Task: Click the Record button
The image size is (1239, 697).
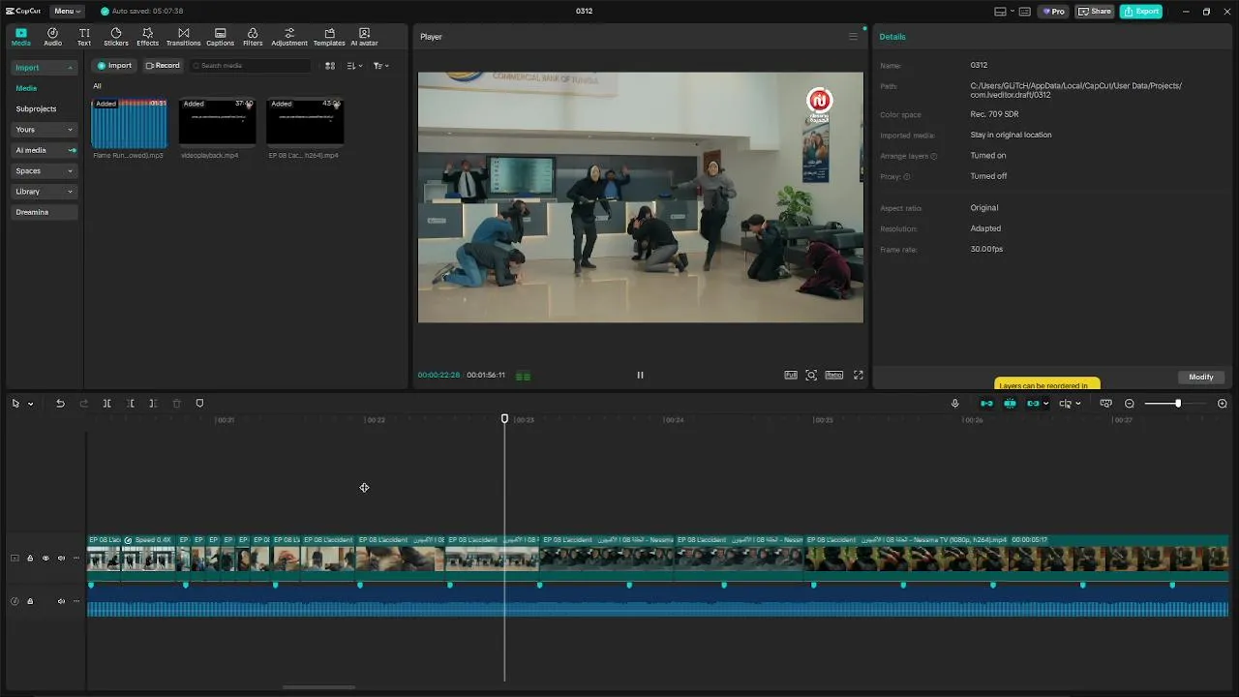Action: [x=163, y=66]
